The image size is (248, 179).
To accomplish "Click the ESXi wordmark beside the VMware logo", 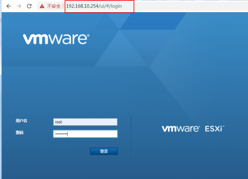I will click(x=215, y=129).
